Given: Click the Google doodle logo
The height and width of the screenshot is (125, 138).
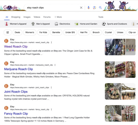Looking at the screenshot, I should coord(10,8).
